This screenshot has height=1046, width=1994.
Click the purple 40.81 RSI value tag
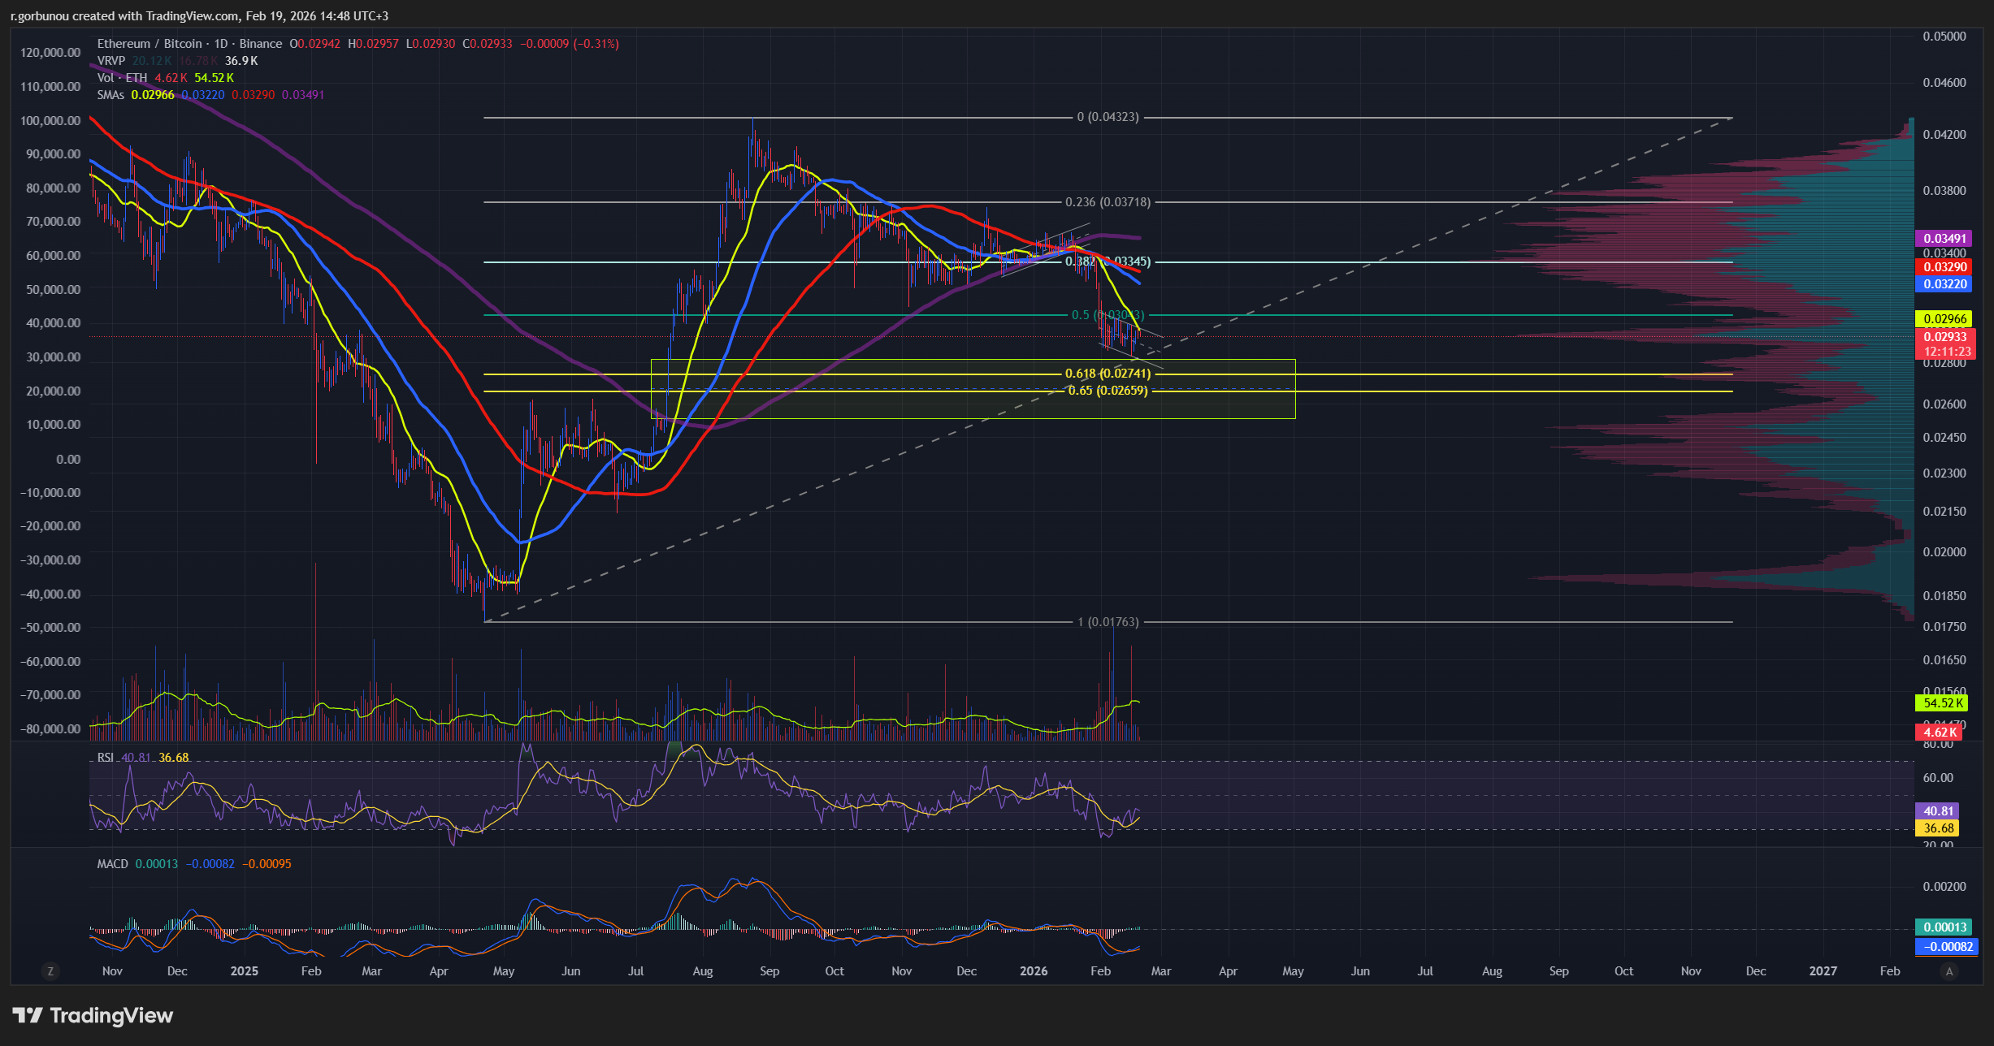coord(1938,811)
